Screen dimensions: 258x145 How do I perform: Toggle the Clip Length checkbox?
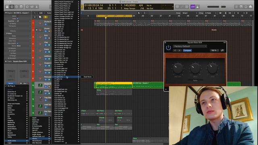point(18,43)
